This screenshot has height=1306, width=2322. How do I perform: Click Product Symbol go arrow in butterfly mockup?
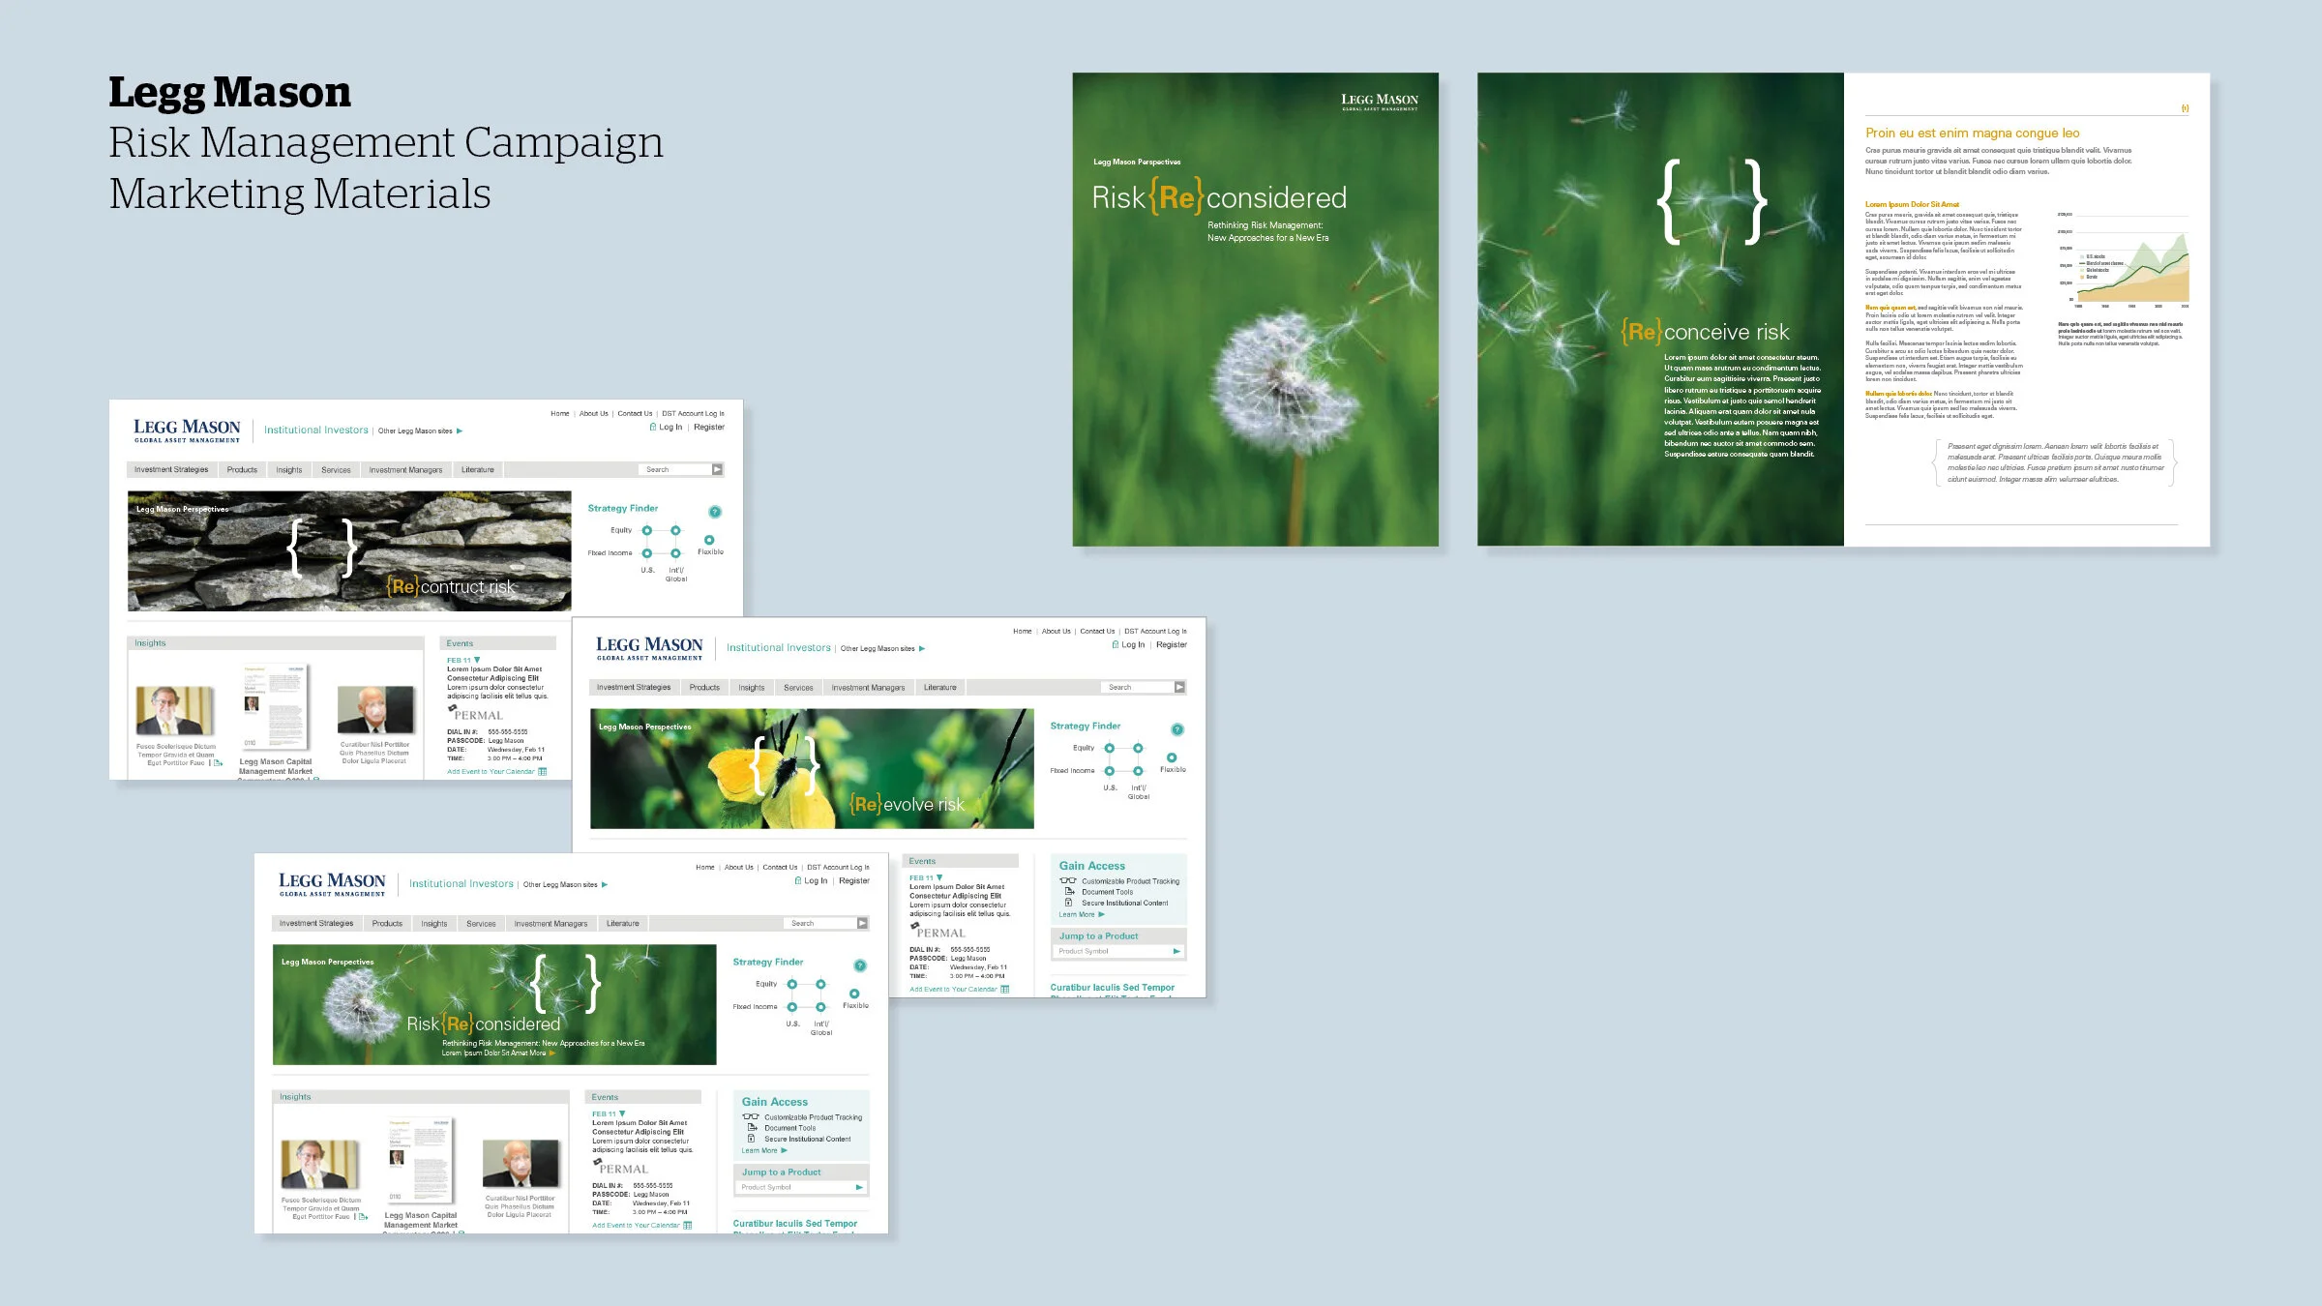(1176, 951)
